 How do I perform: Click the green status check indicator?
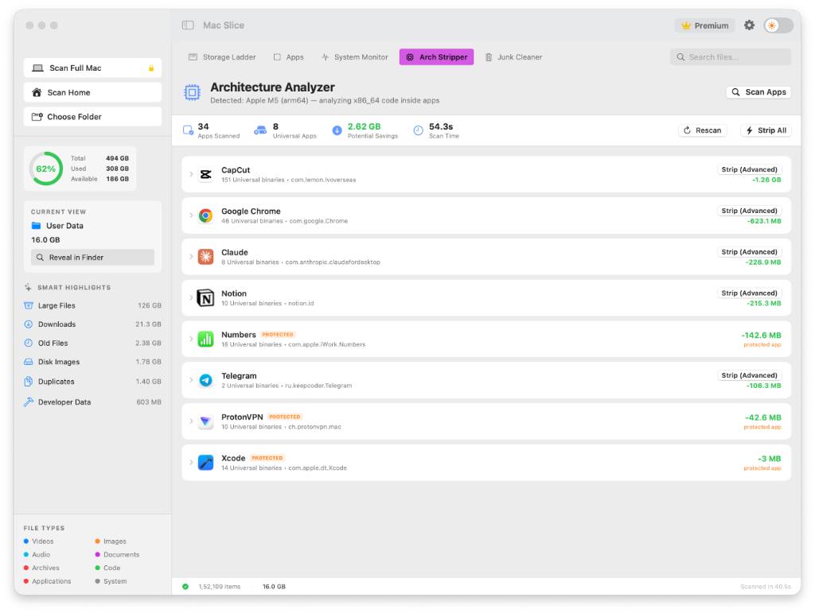(x=185, y=587)
